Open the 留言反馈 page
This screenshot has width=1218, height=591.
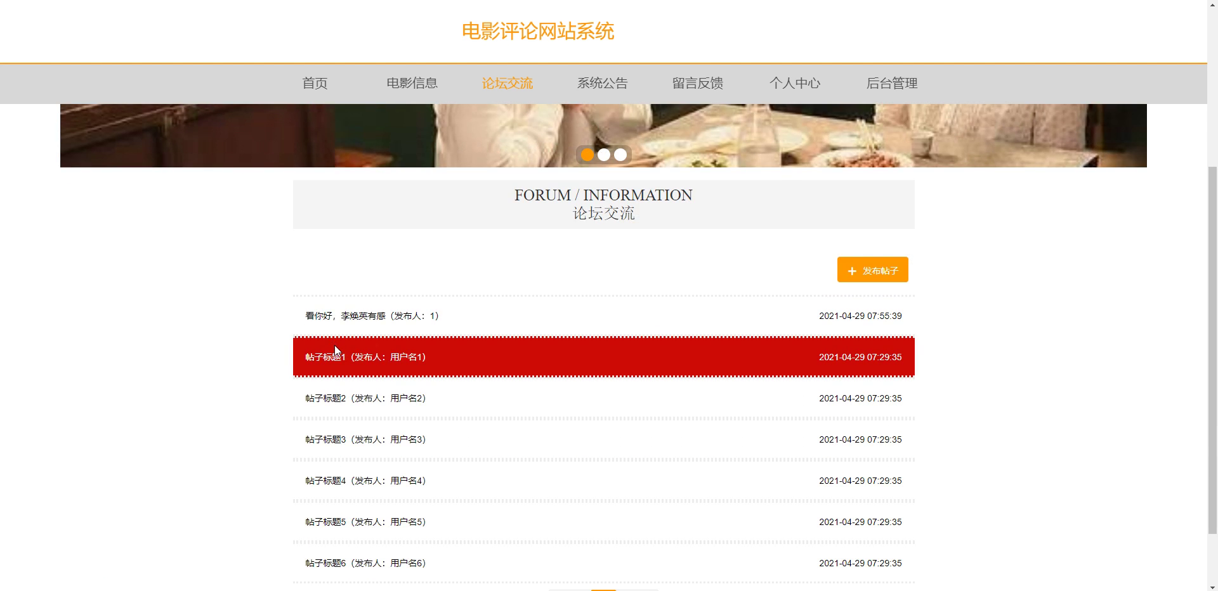pyautogui.click(x=698, y=83)
